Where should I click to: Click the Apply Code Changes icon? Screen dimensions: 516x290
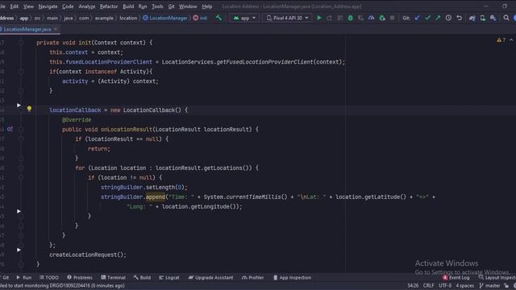point(340,18)
